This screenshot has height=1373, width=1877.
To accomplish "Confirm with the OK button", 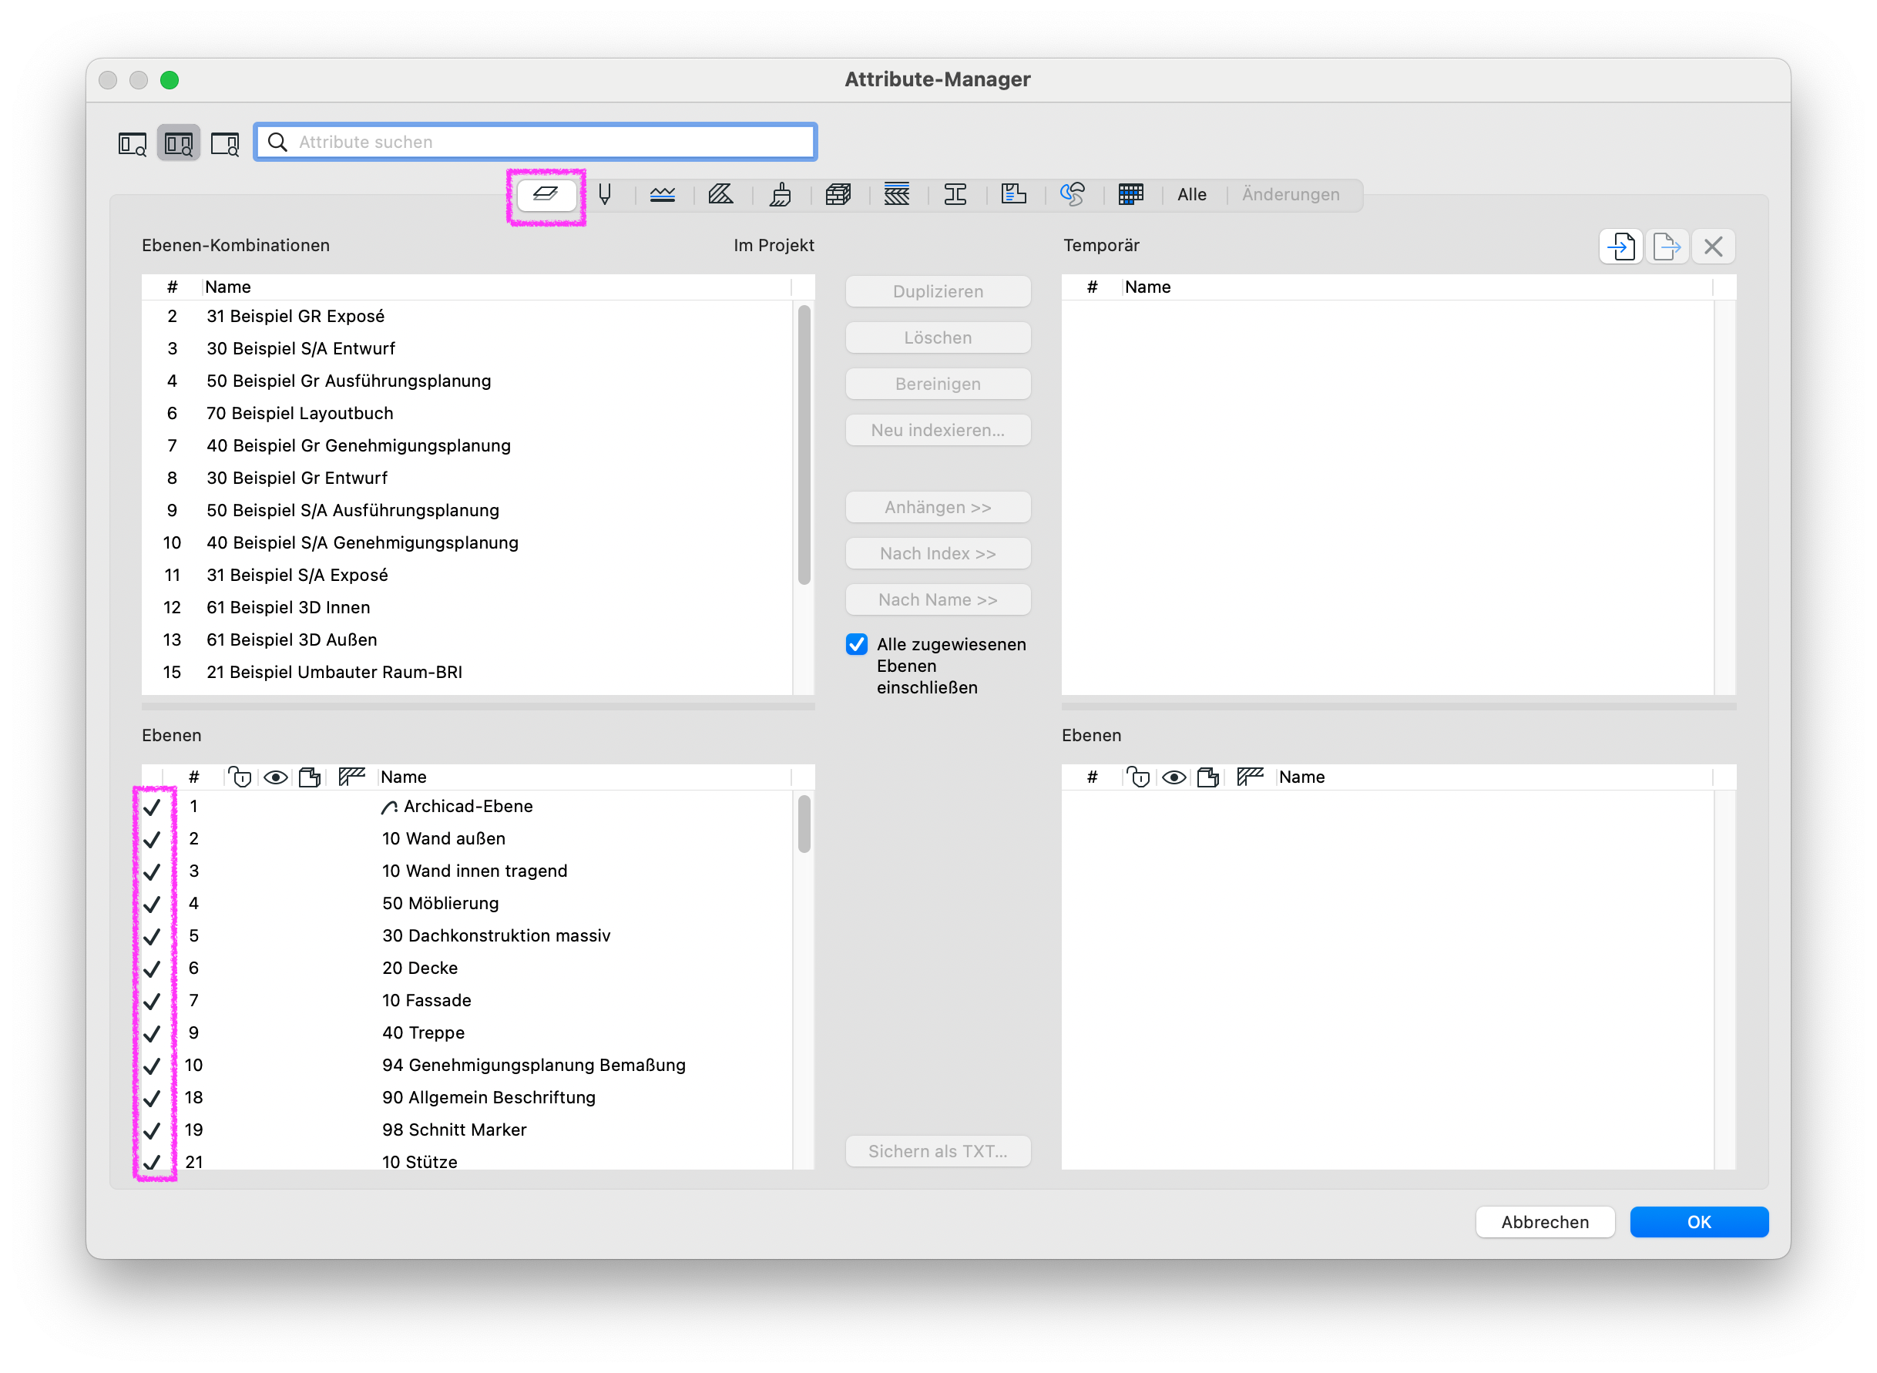I will tap(1699, 1222).
